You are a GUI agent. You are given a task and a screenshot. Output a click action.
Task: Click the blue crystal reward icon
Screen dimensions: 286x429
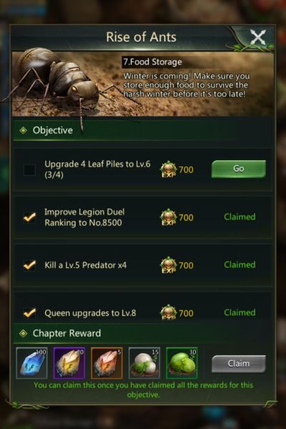tap(31, 363)
